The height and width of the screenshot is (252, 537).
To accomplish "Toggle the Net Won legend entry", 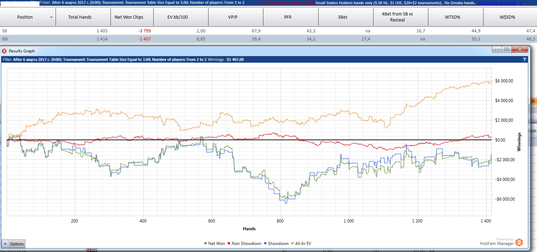I will pos(215,243).
